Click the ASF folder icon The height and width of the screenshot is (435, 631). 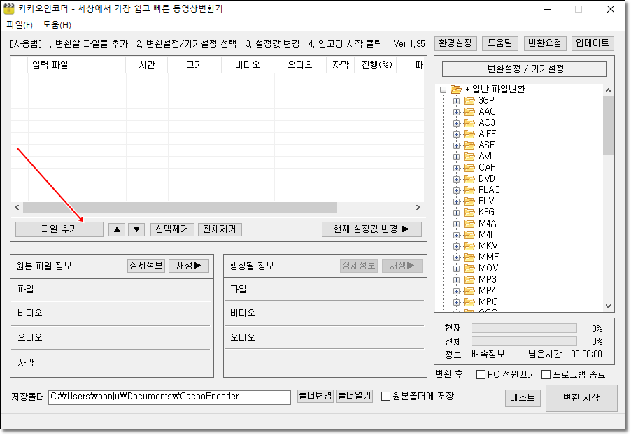click(x=469, y=145)
